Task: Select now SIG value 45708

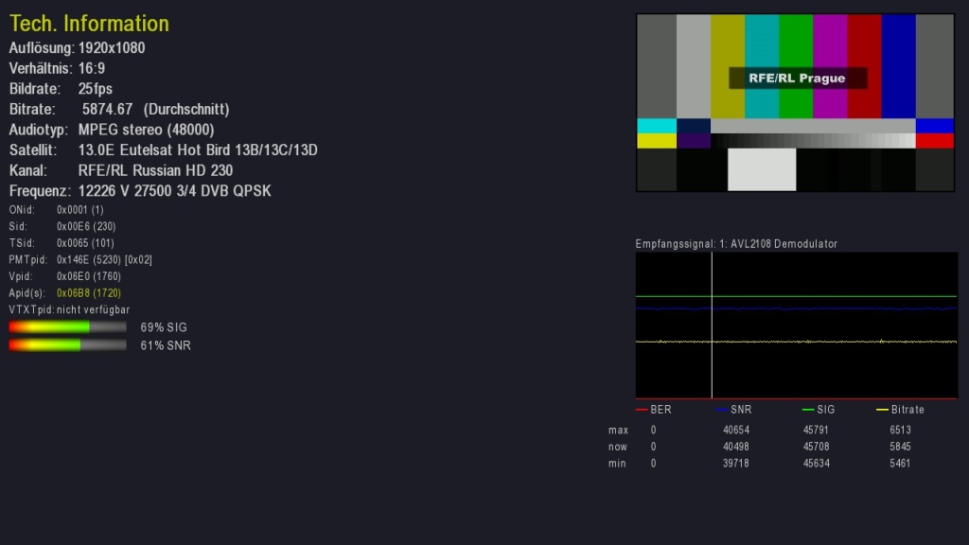Action: pos(817,447)
